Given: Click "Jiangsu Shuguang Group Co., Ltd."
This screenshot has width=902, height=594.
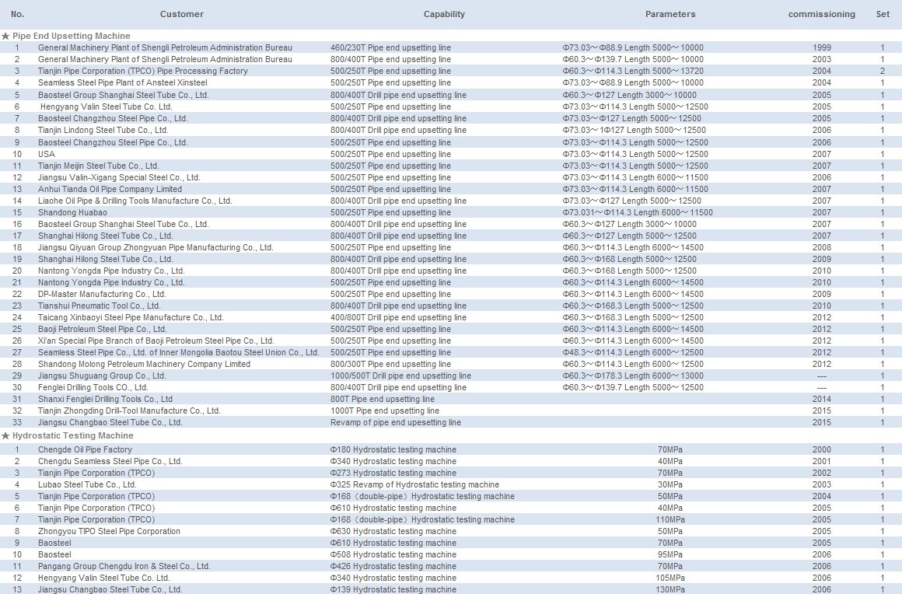Looking at the screenshot, I should click(x=102, y=376).
